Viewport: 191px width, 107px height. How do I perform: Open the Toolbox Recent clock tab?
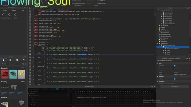(17, 60)
